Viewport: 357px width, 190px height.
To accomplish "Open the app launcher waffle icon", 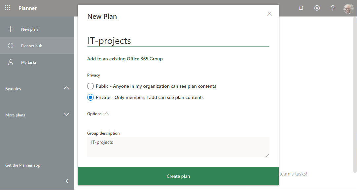I will [8, 8].
